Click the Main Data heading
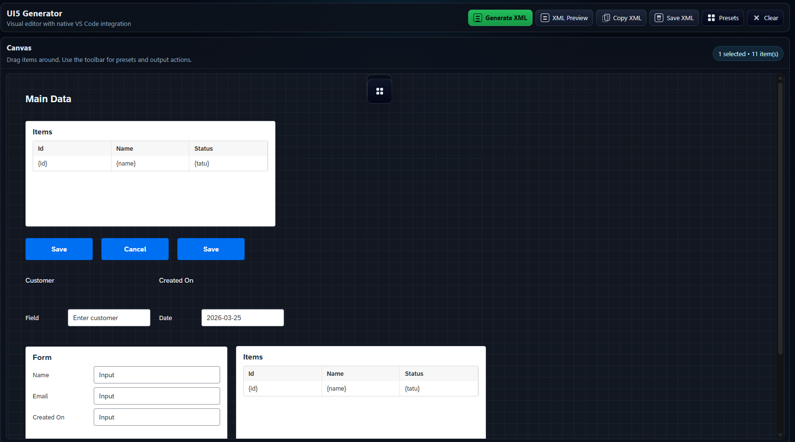Screen dimensions: 795x442 click(49, 99)
